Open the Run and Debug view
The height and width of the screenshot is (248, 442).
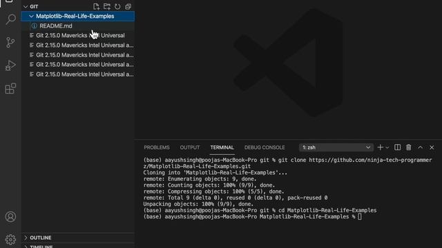coord(11,65)
